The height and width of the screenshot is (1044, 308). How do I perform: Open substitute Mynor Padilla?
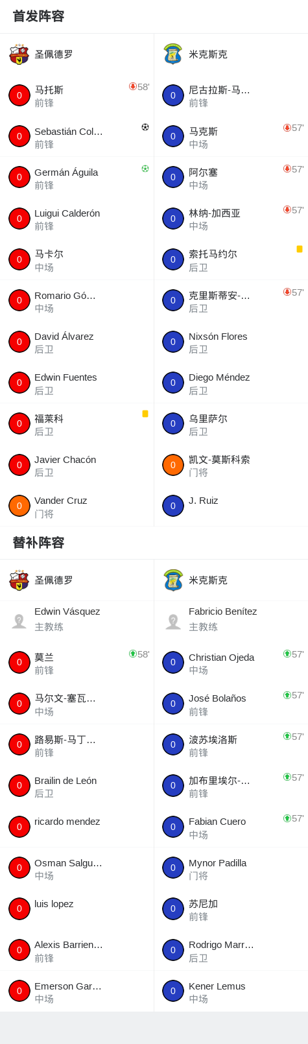pos(231,868)
